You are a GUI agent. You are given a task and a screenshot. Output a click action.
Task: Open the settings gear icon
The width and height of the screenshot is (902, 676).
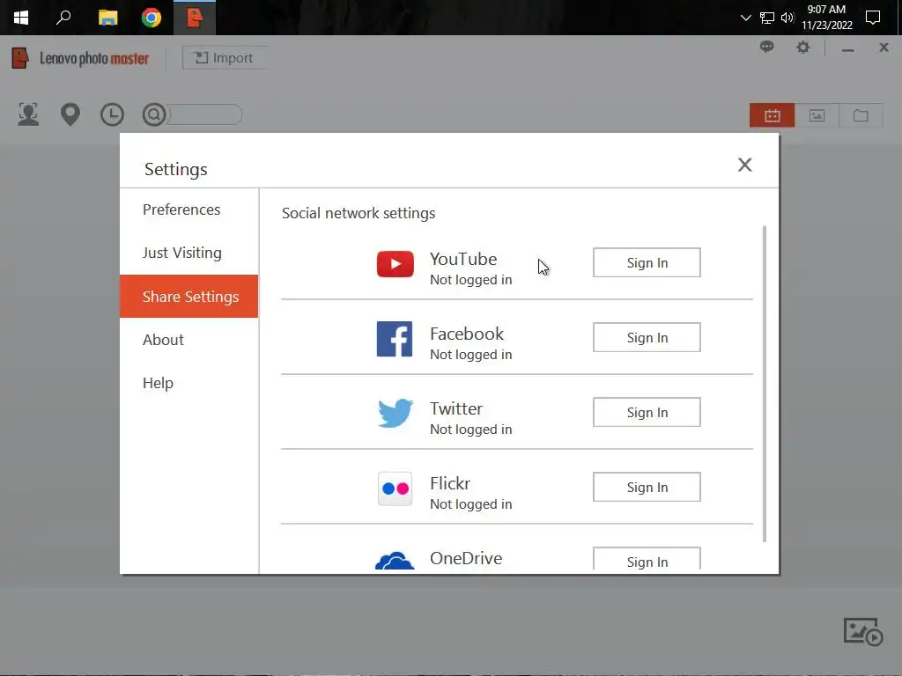803,48
